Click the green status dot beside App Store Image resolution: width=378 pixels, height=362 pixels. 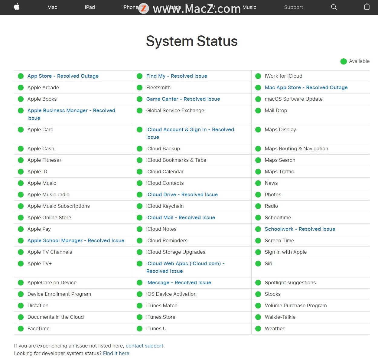(21, 76)
